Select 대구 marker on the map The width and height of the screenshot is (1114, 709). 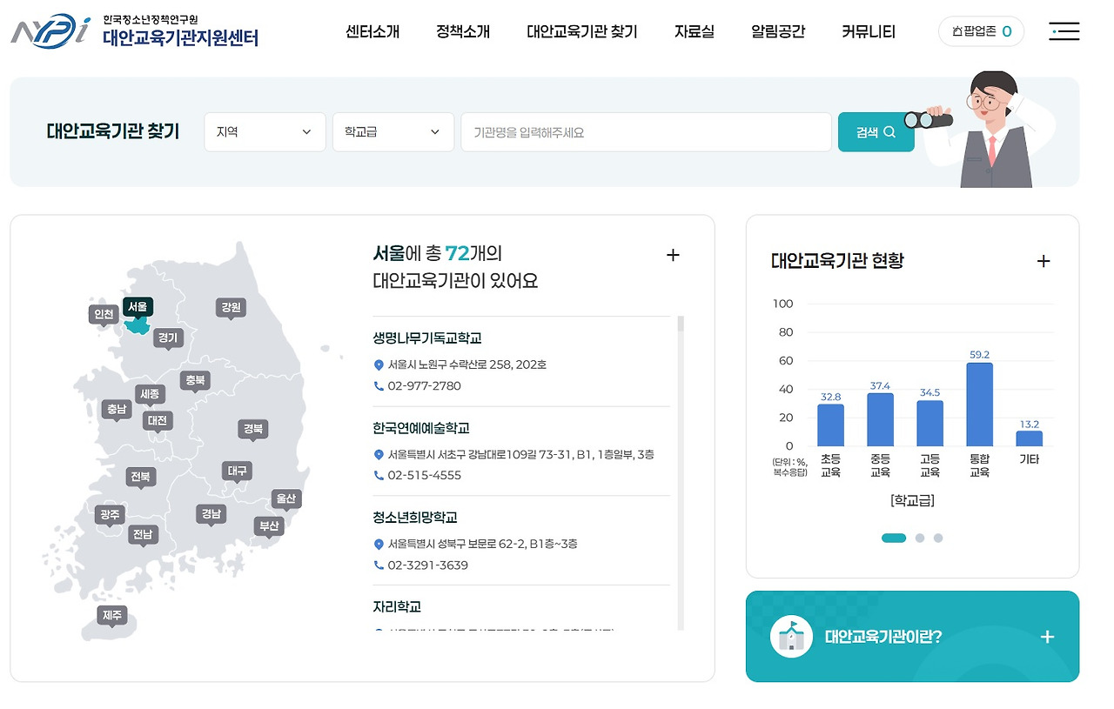pos(237,472)
